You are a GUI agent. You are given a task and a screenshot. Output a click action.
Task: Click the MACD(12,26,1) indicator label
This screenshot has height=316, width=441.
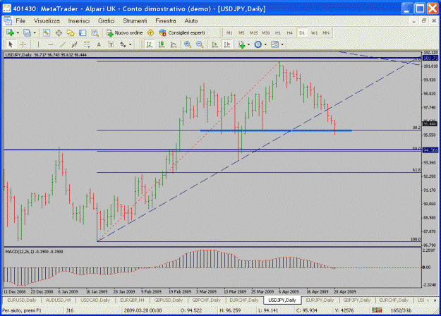click(35, 252)
